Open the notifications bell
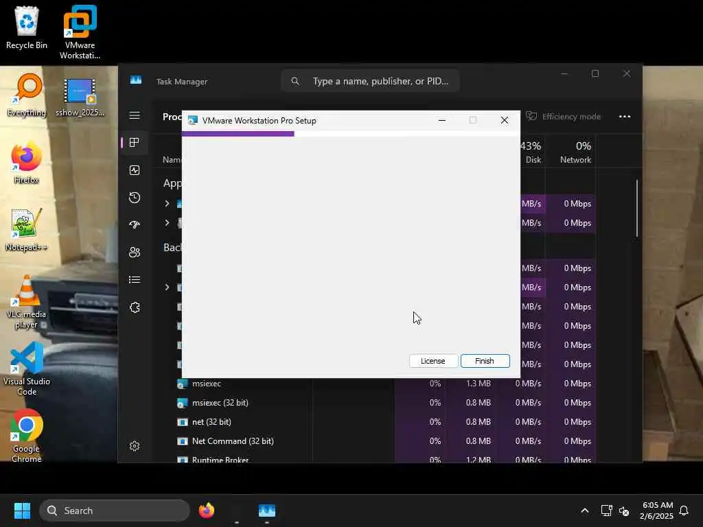The width and height of the screenshot is (703, 527). tap(684, 511)
